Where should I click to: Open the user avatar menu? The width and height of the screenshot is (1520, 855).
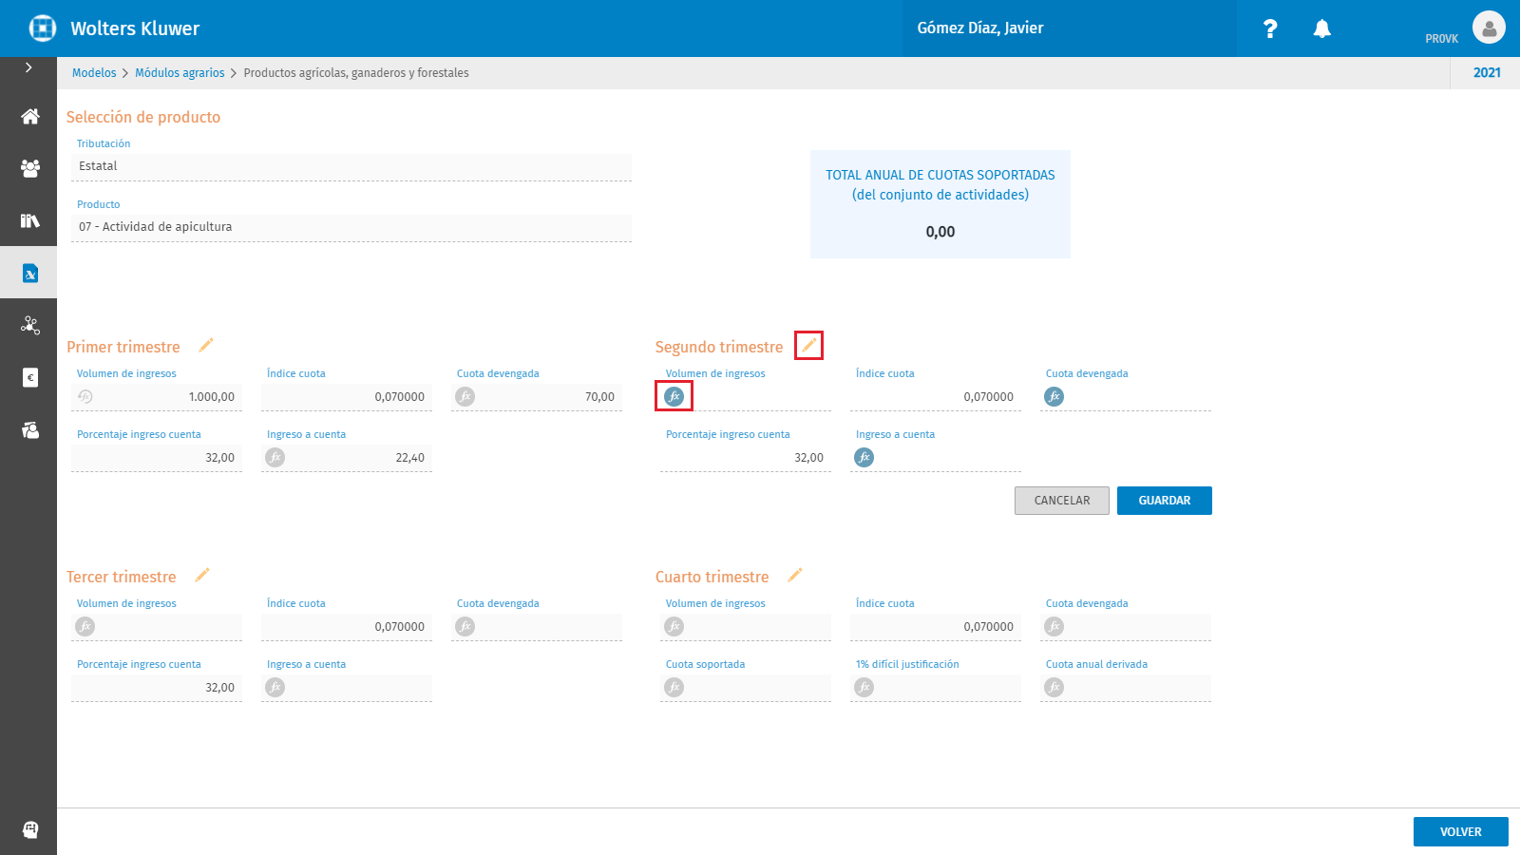click(x=1489, y=28)
